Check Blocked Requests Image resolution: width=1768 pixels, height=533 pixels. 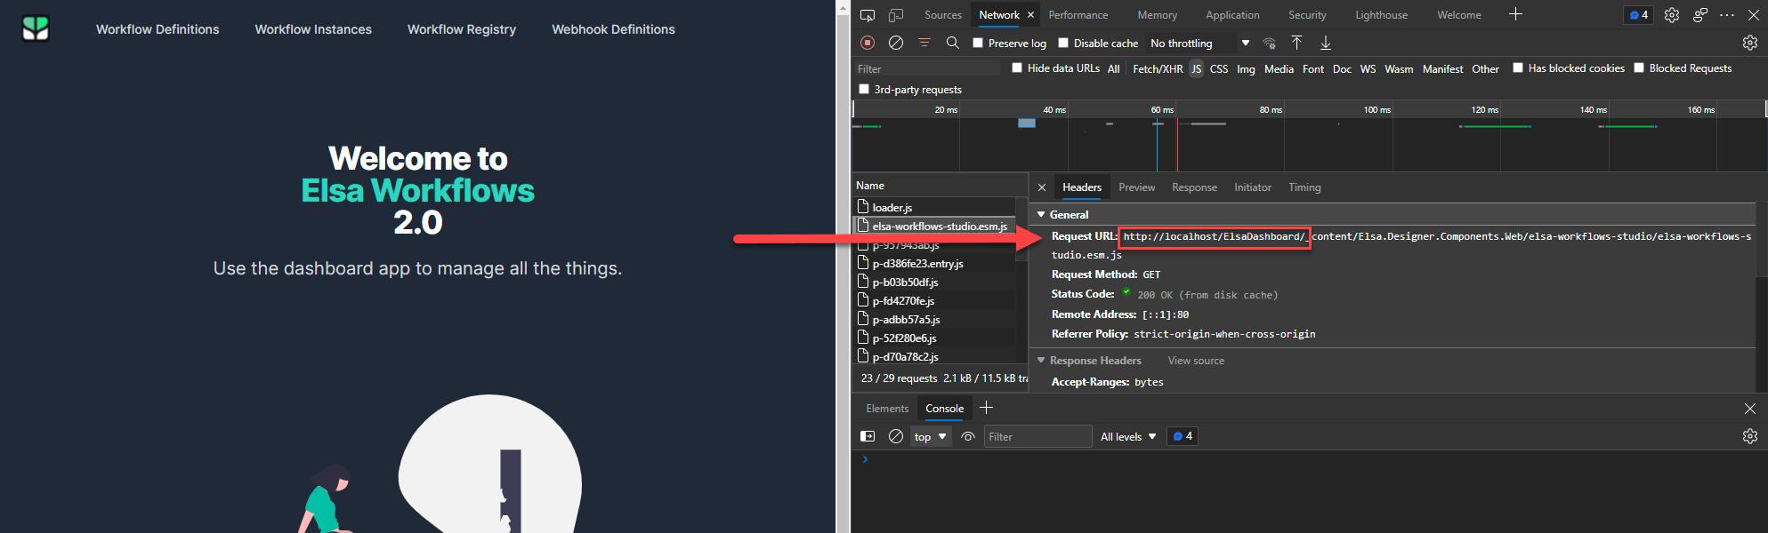click(1639, 68)
